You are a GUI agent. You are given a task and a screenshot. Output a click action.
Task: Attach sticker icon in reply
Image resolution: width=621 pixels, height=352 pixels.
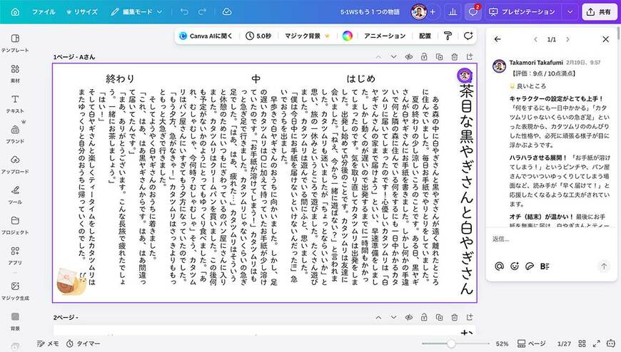click(530, 266)
